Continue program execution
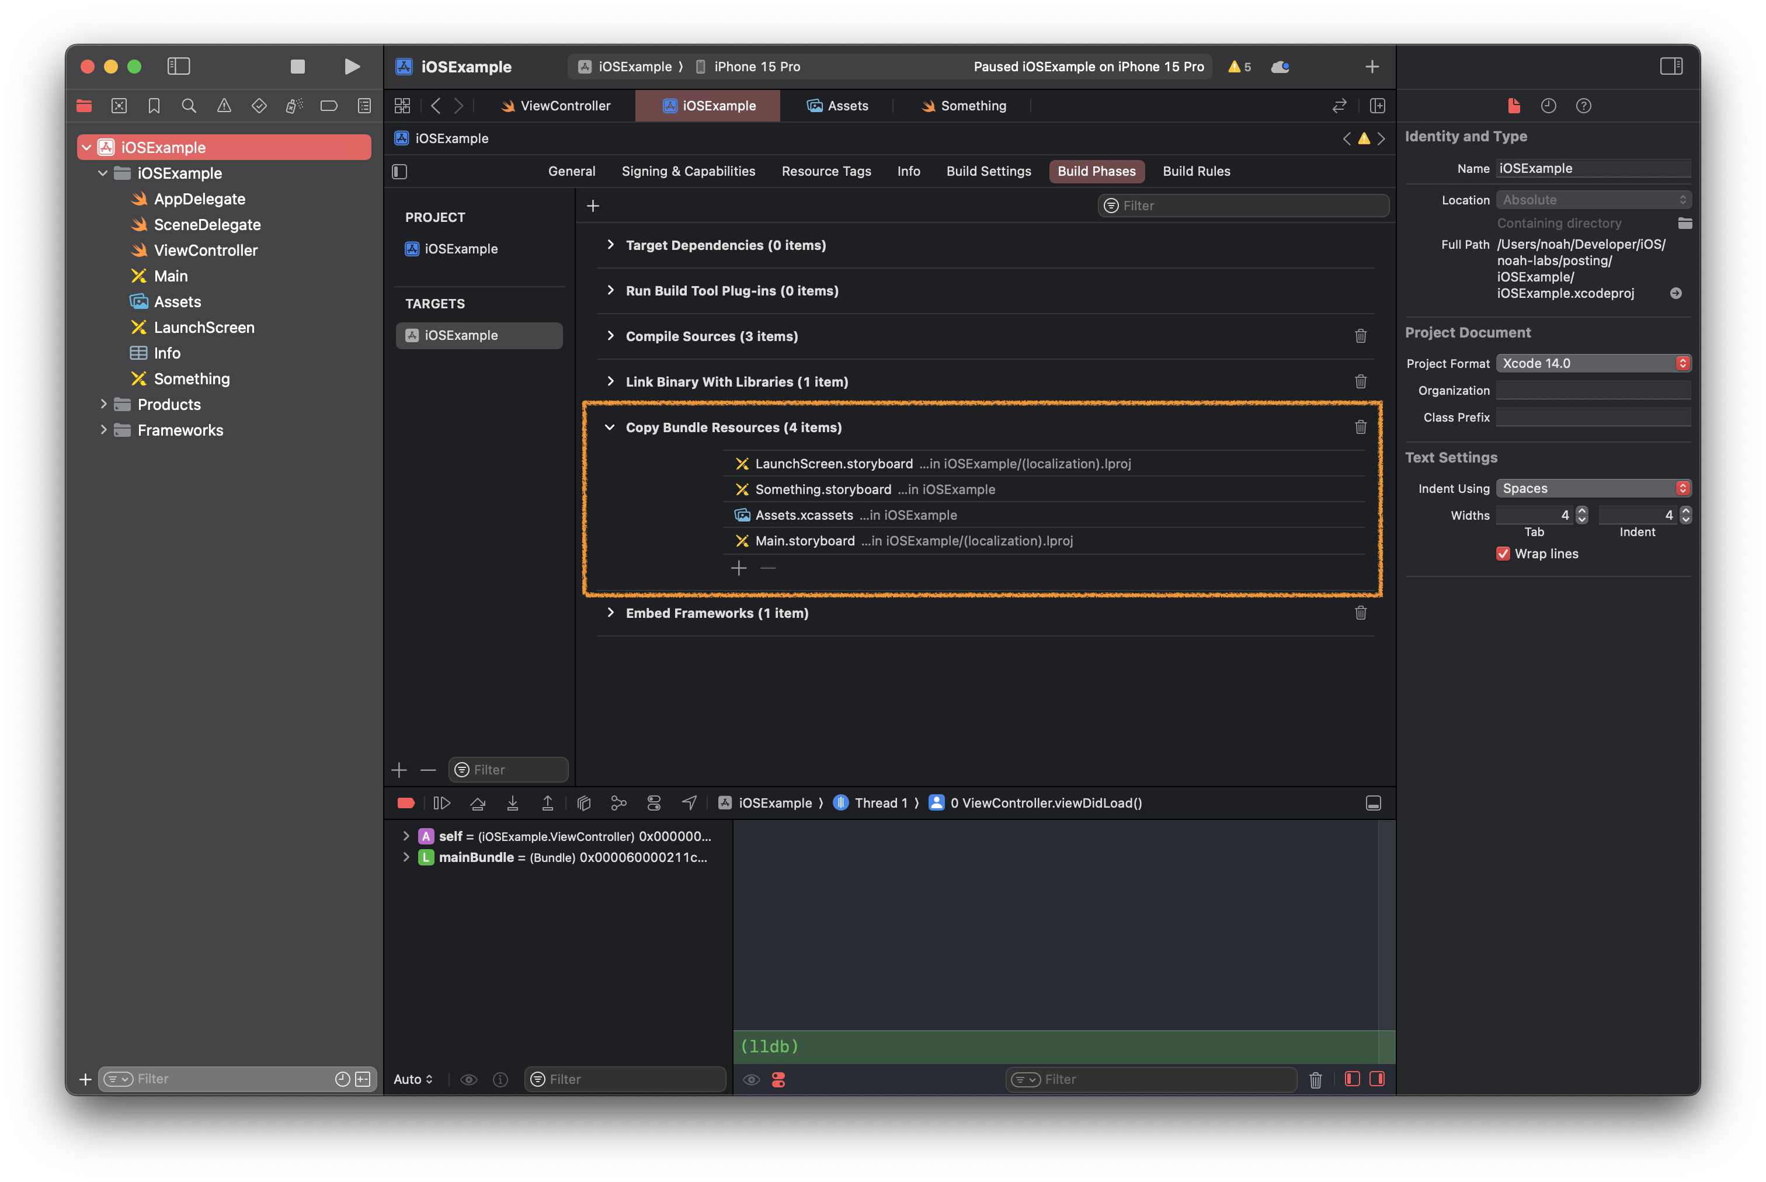 tap(441, 803)
